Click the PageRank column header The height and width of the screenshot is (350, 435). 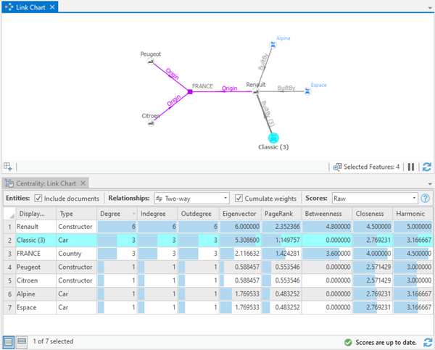281,214
